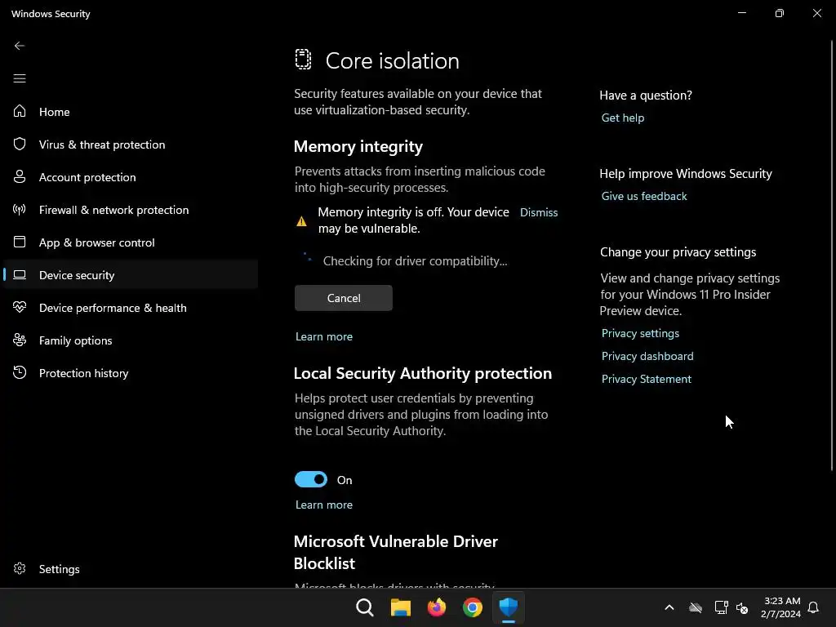Click the Firewall & network antenna icon
Image resolution: width=836 pixels, height=627 pixels.
(x=20, y=209)
